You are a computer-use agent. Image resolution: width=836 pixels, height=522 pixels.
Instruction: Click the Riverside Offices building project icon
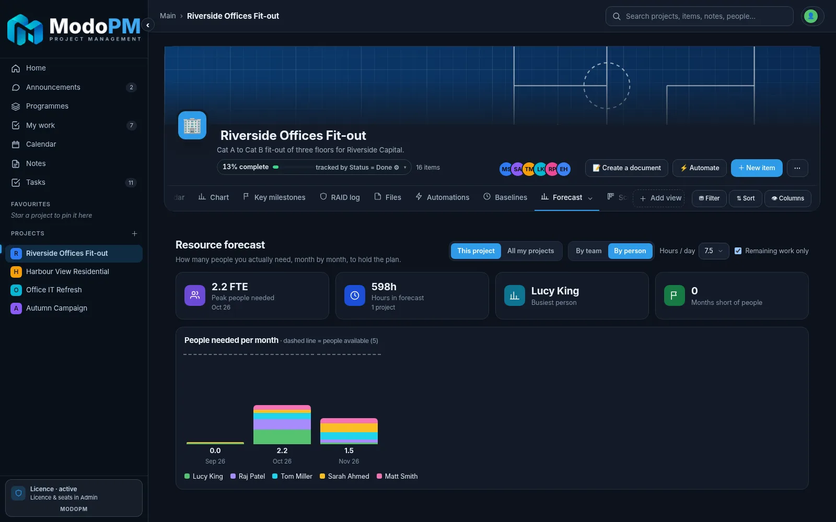point(192,125)
